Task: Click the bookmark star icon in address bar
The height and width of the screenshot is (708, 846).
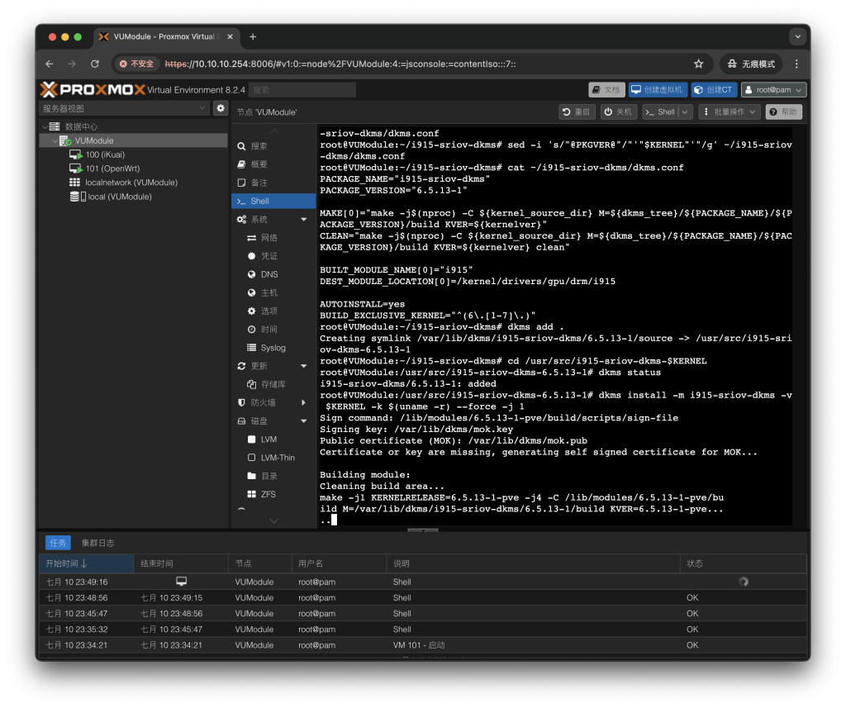Action: (x=698, y=64)
